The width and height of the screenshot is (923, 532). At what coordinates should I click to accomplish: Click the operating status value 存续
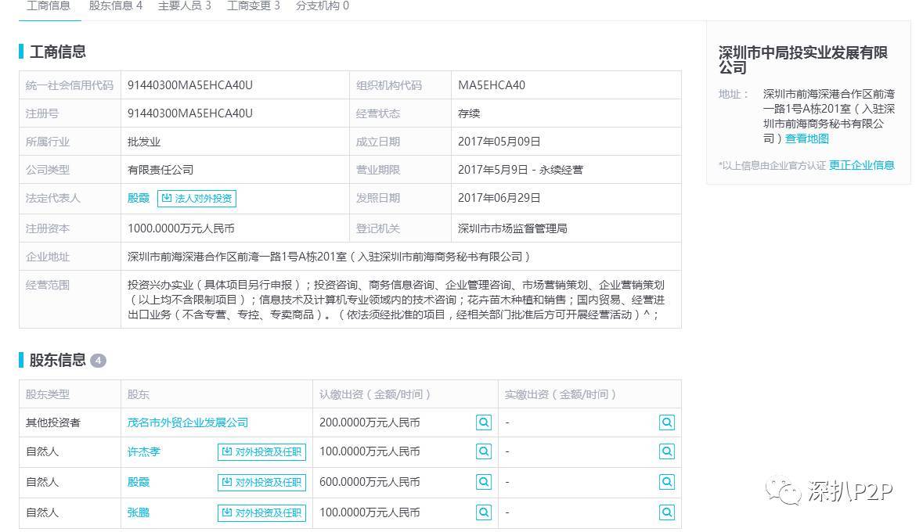tap(469, 113)
